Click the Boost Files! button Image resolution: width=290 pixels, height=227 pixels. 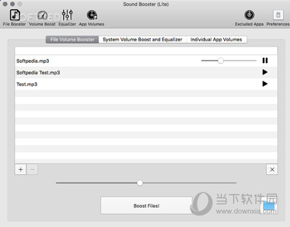point(146,205)
